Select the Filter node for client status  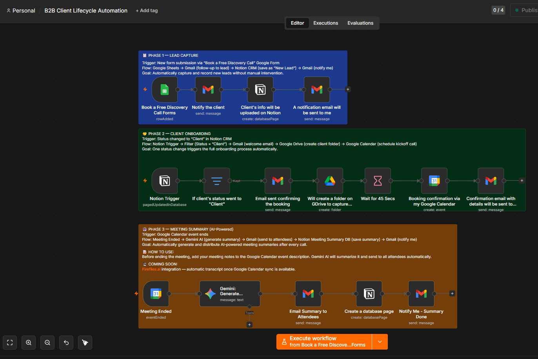coord(217,181)
